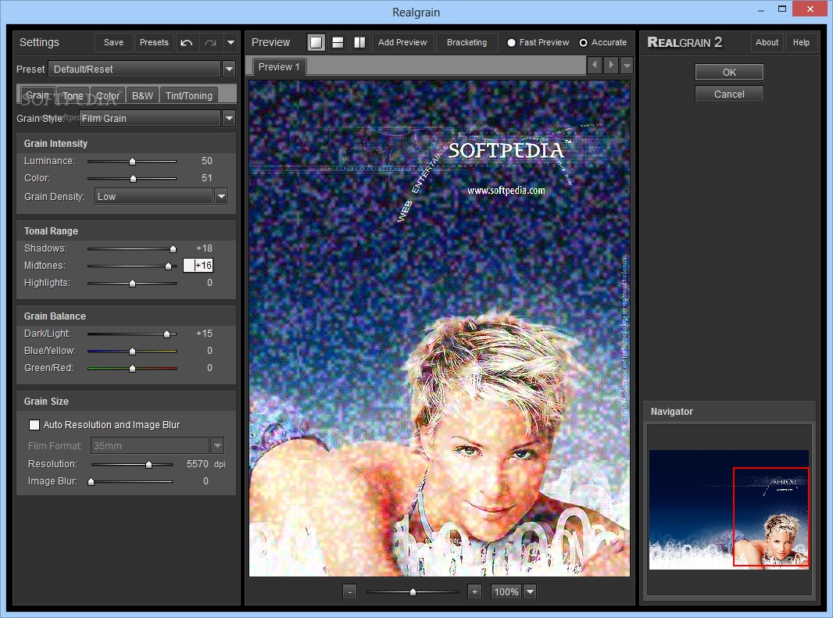833x618 pixels.
Task: Click the Luminance value 50
Action: coord(206,160)
